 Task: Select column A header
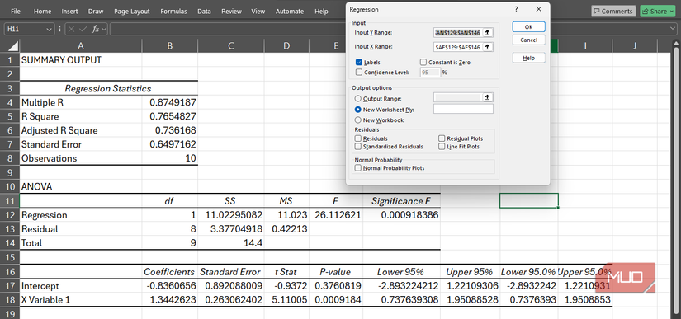click(81, 45)
